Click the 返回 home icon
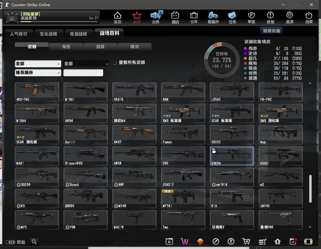This screenshot has height=249, width=321. 117,18
